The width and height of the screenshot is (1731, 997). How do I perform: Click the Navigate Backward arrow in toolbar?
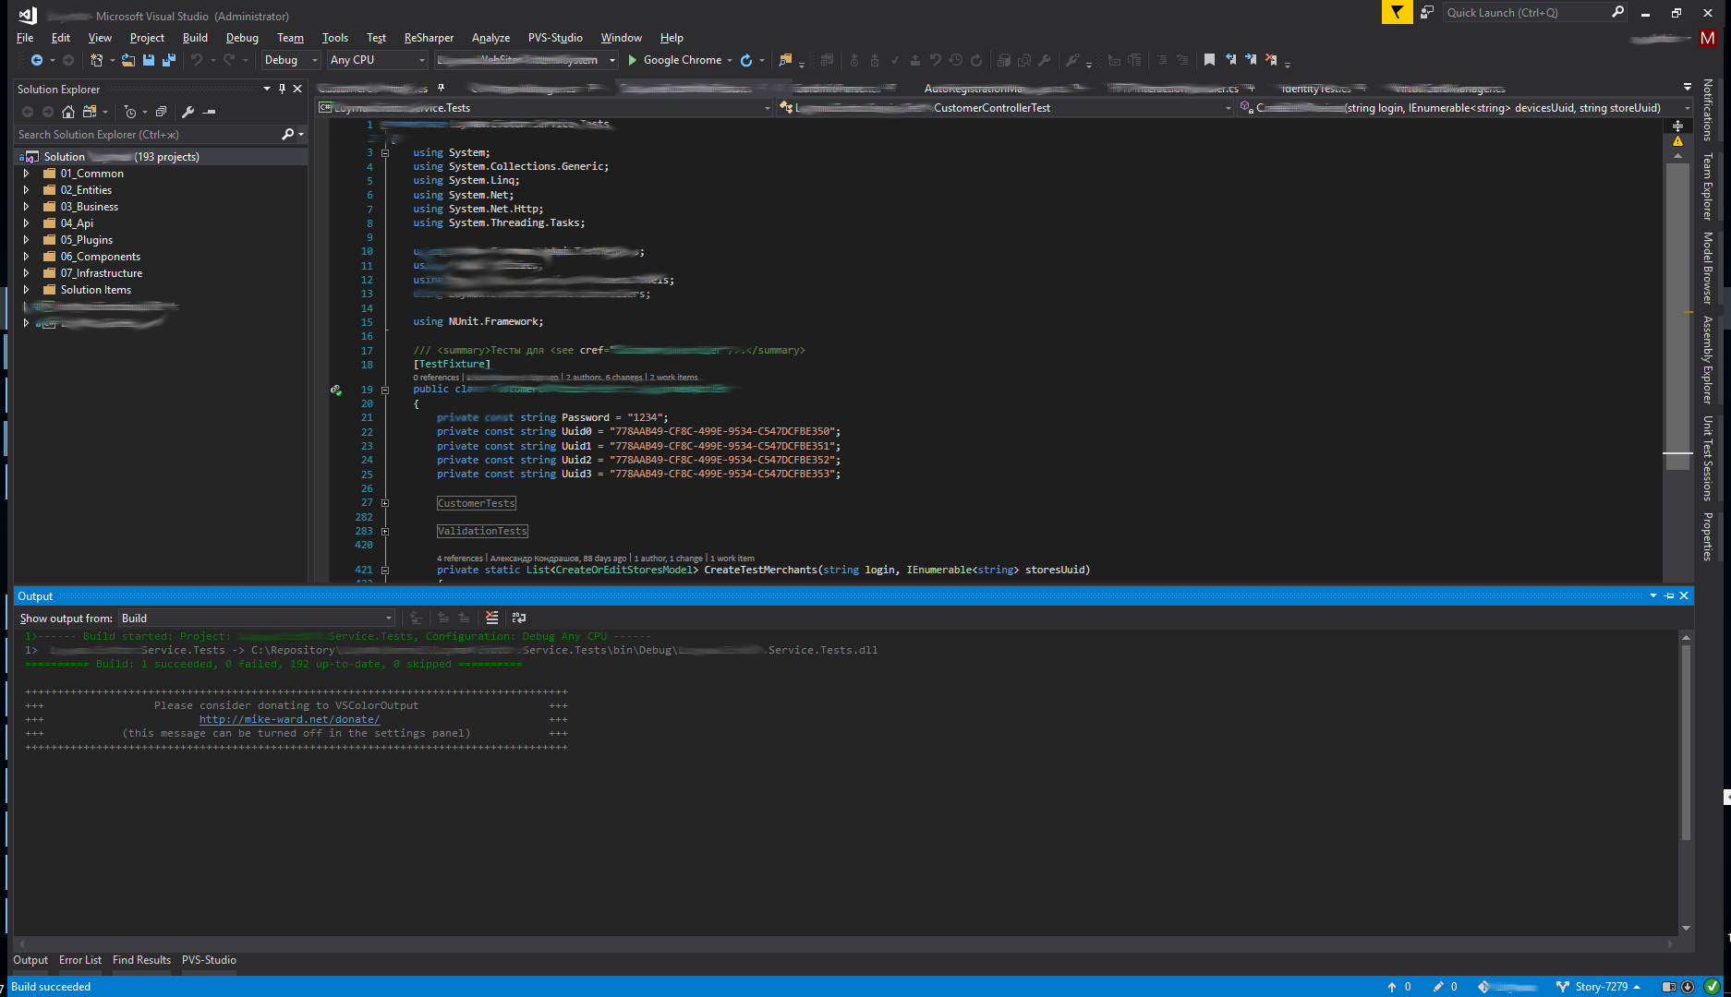click(x=36, y=60)
